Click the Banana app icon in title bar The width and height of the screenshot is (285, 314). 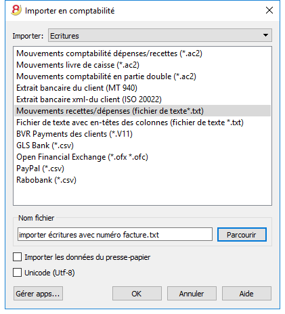16,10
